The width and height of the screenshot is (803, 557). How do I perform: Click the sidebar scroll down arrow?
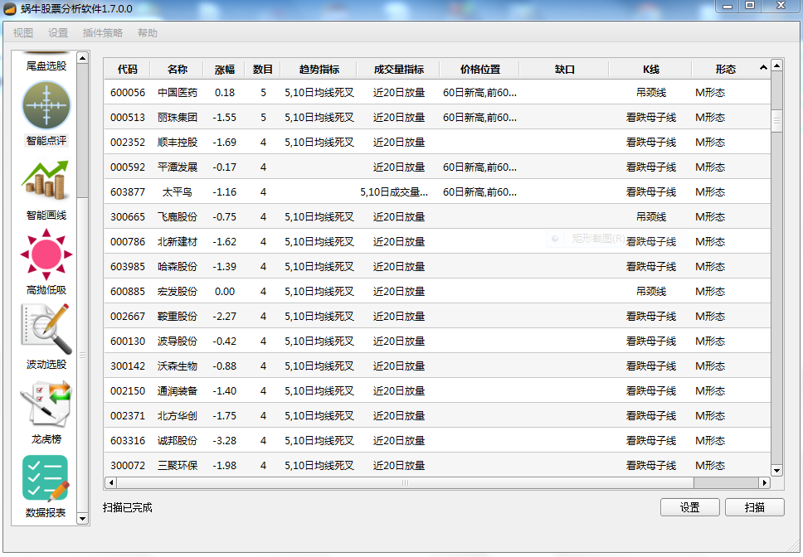82,519
